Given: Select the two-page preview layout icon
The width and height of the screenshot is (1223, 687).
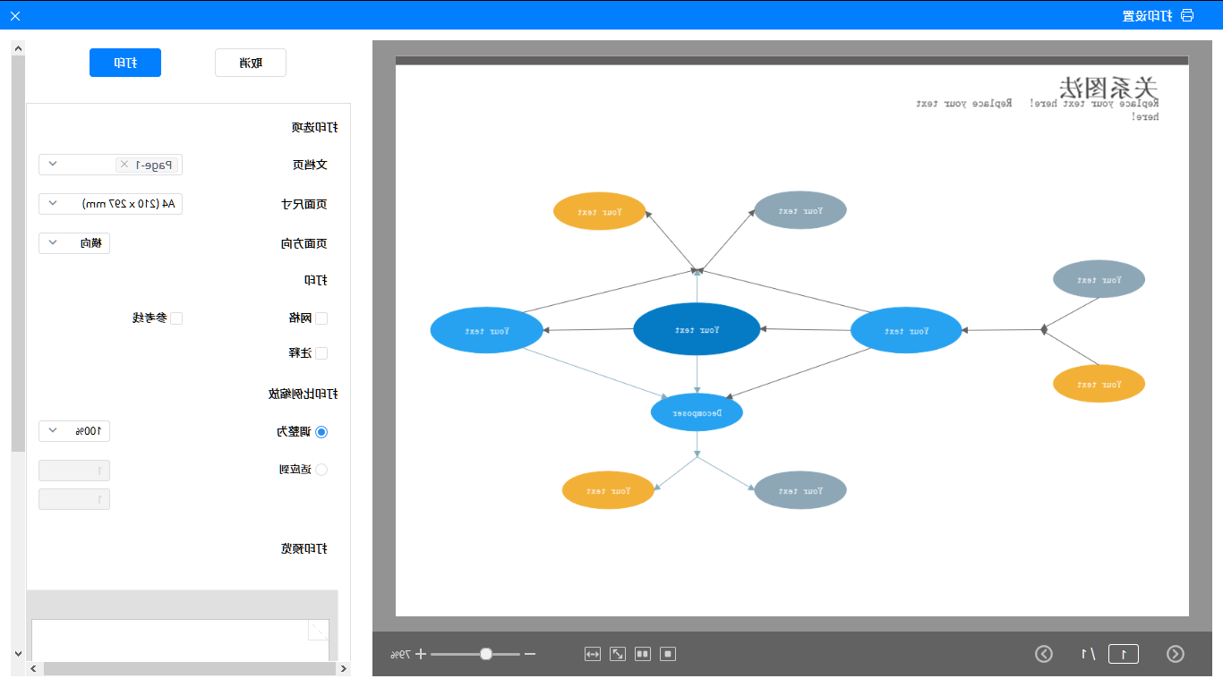Looking at the screenshot, I should pos(643,654).
